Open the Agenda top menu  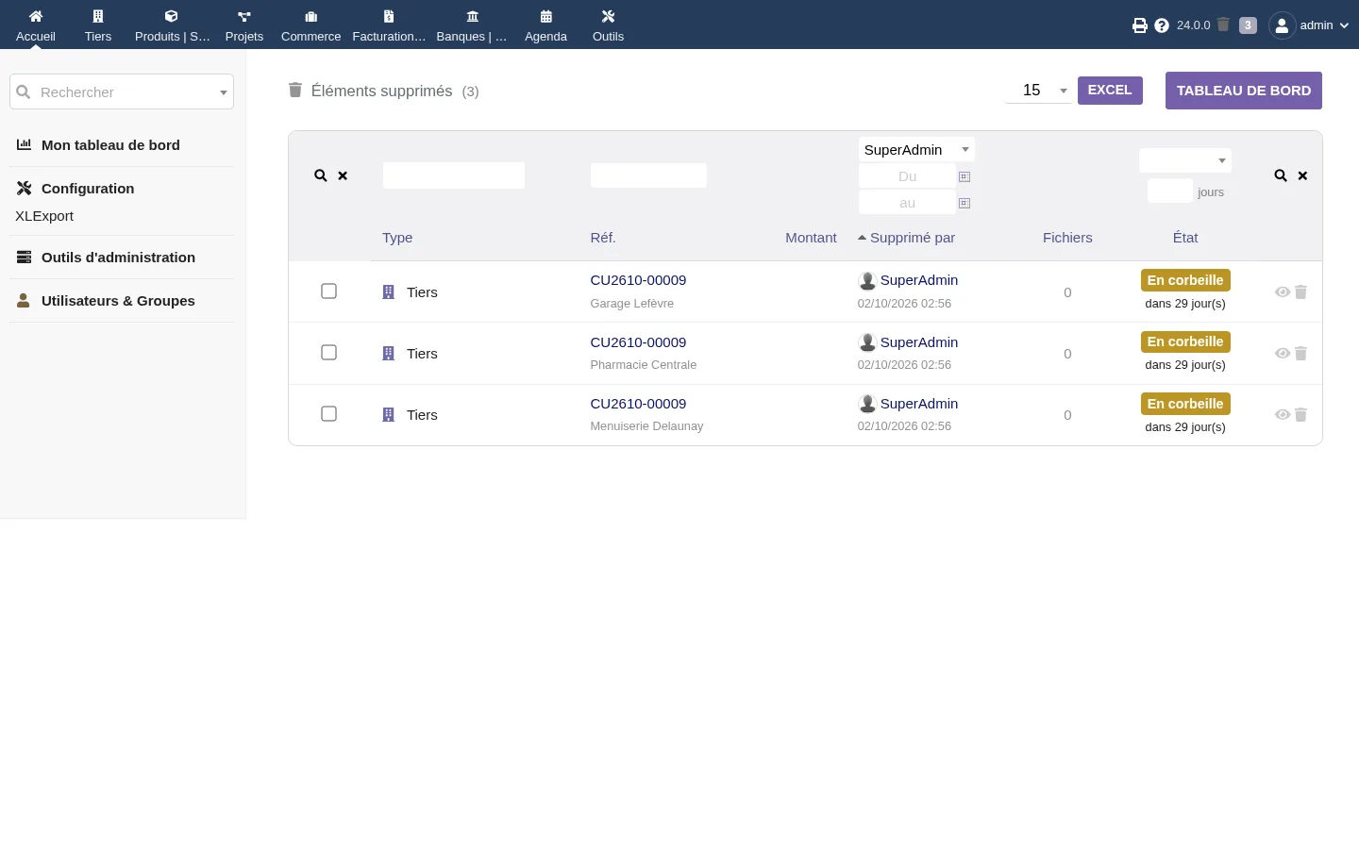pos(545,25)
